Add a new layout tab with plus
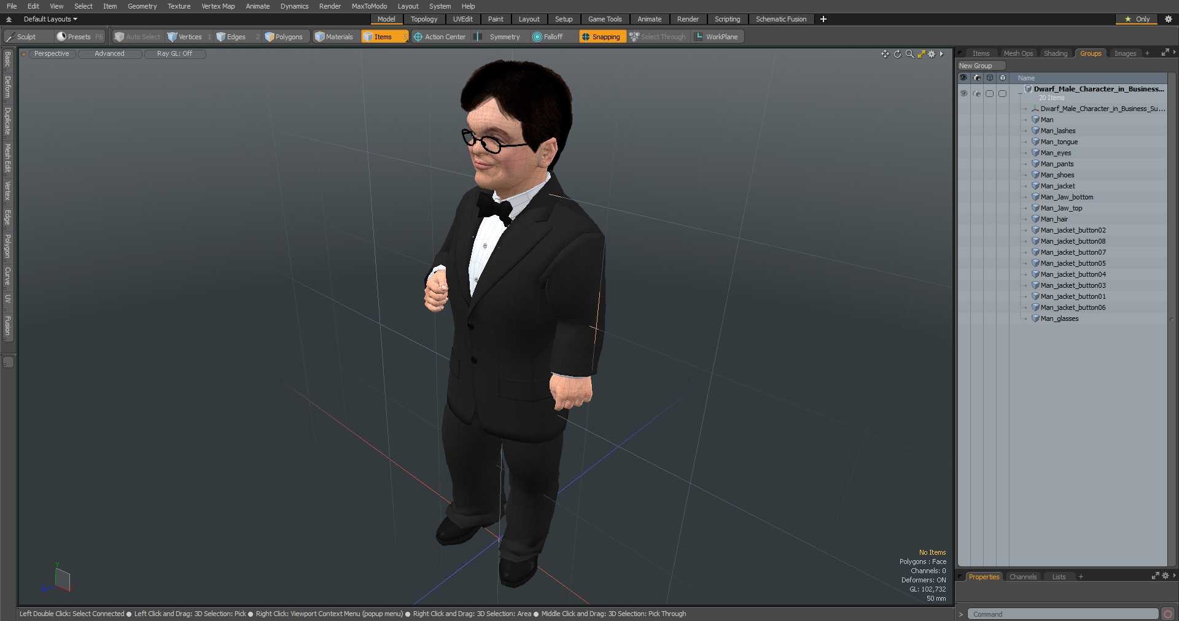This screenshot has height=621, width=1179. coord(823,19)
